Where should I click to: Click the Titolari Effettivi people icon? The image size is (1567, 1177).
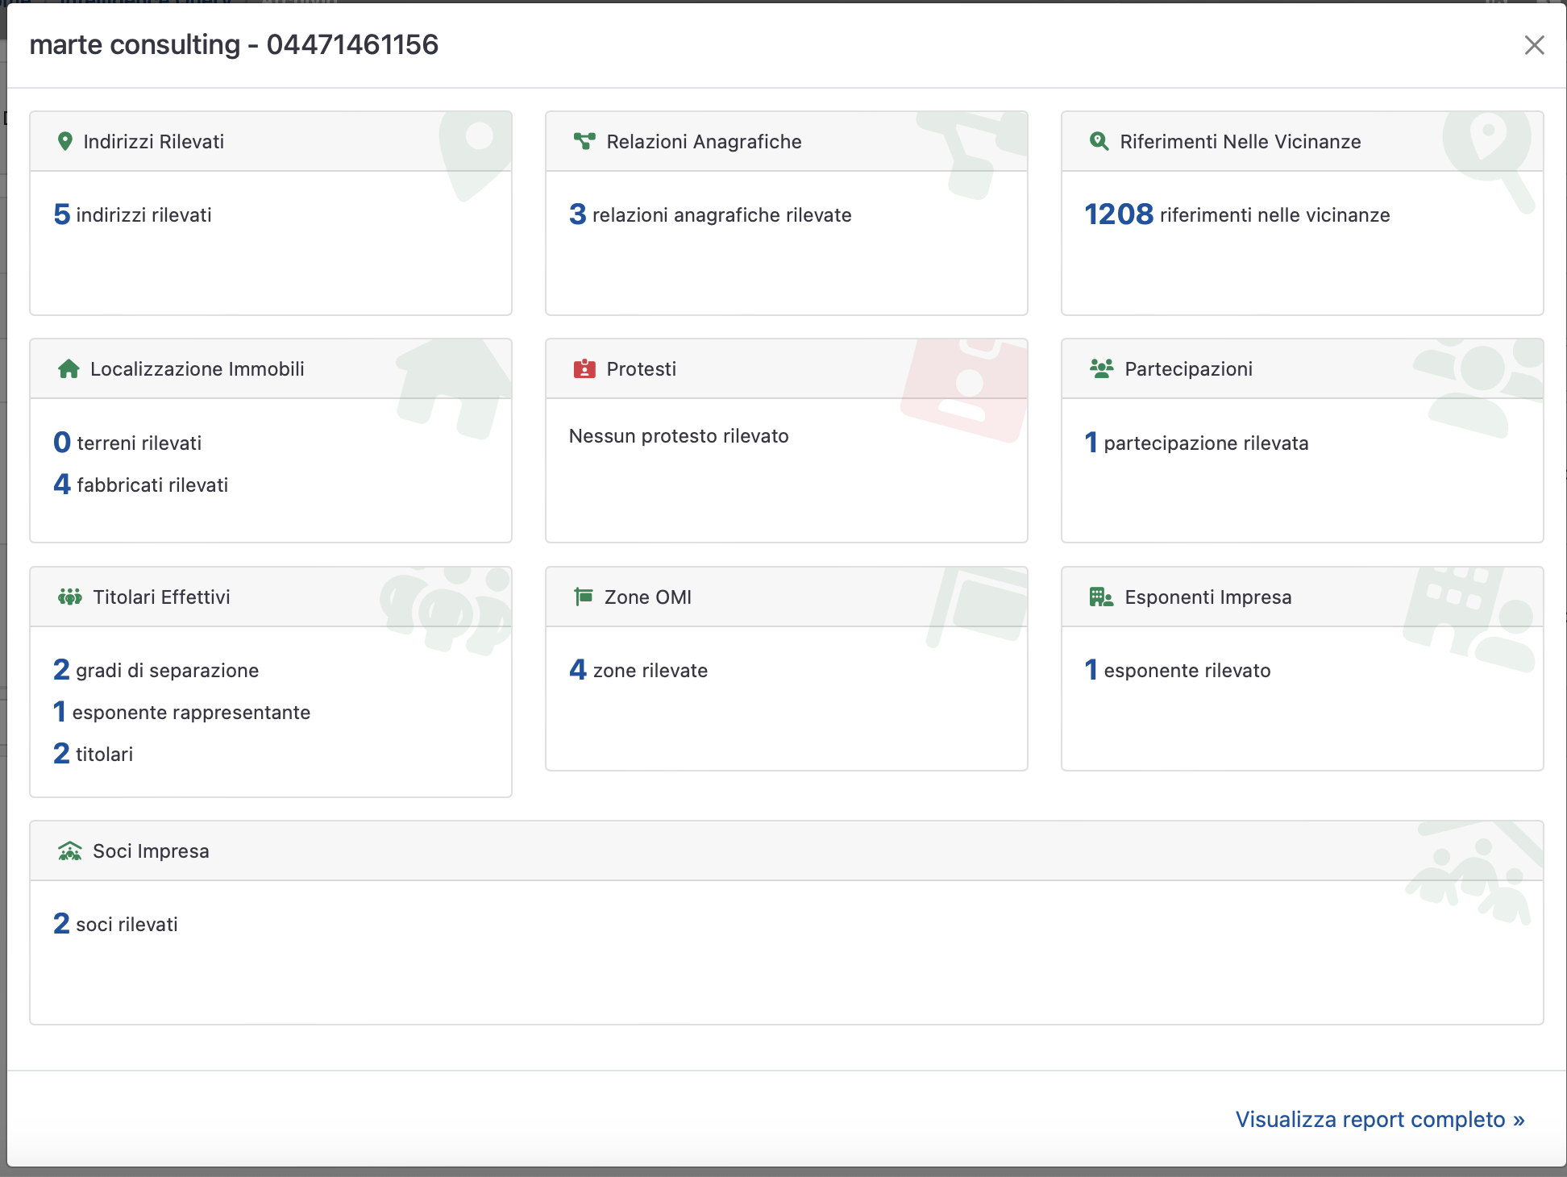click(x=70, y=597)
